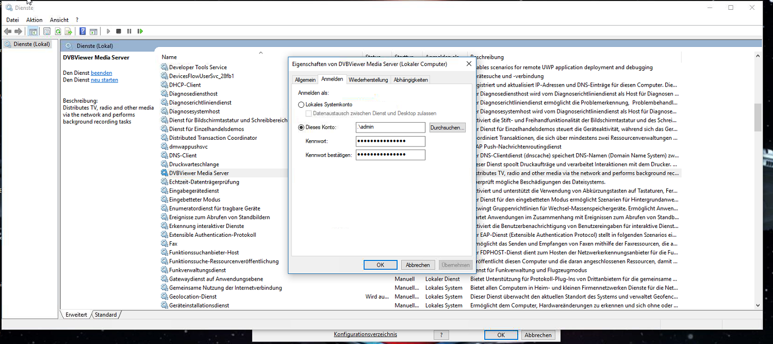
Task: Click the Back arrow in the toolbar
Action: click(x=8, y=31)
